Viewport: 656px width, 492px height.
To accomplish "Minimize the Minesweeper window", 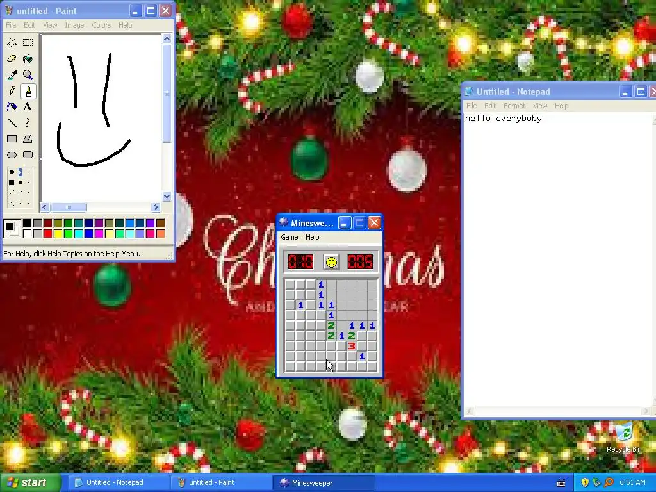I will (x=344, y=223).
